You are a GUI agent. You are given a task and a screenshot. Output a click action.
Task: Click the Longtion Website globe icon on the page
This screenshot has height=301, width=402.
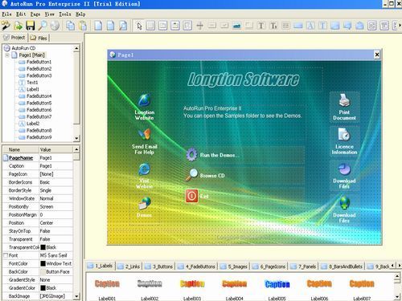pos(145,100)
